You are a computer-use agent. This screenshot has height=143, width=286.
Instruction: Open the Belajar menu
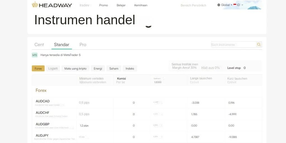coord(121,5)
